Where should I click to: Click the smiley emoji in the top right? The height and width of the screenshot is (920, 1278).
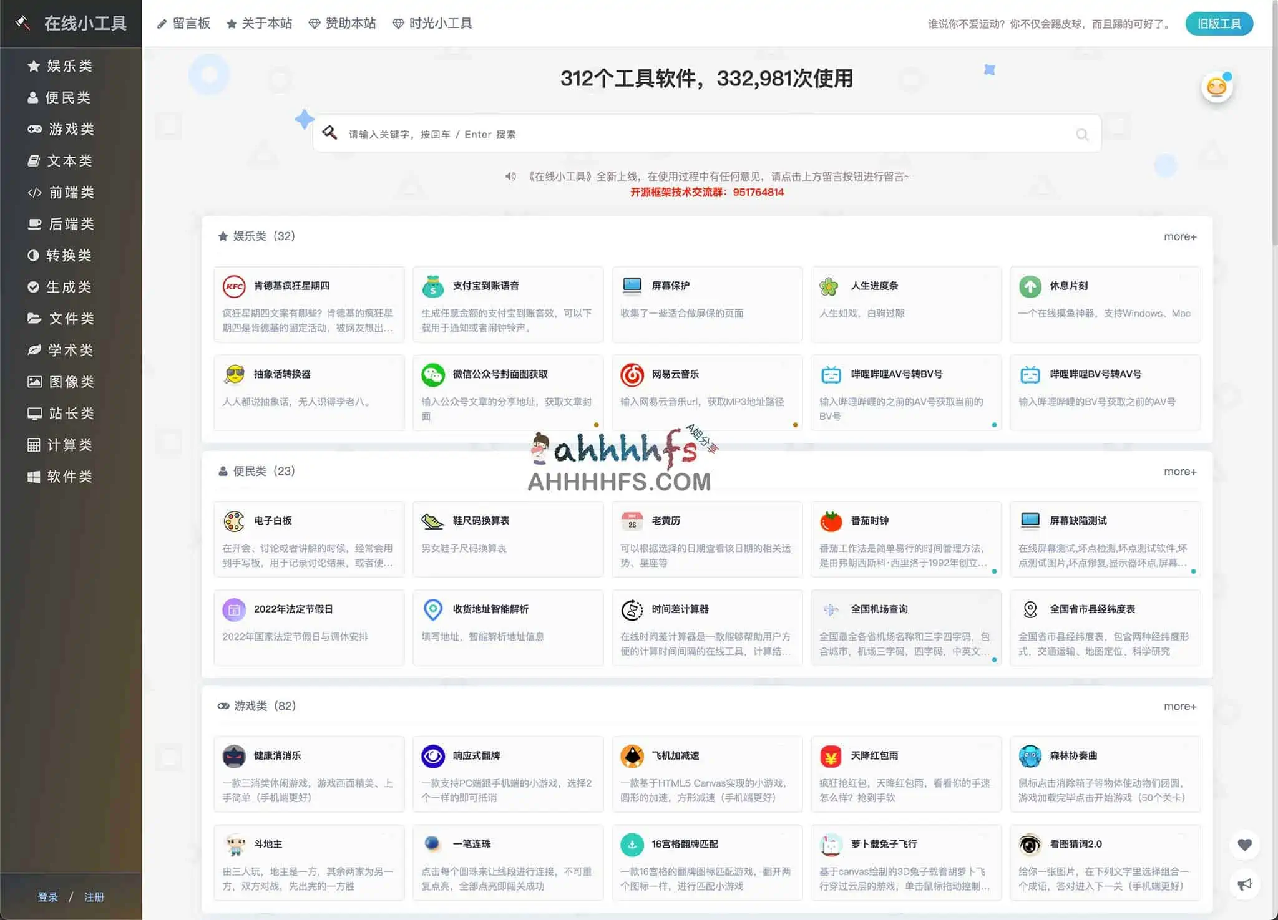(x=1216, y=87)
